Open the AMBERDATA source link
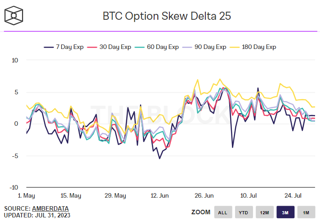 pos(50,208)
